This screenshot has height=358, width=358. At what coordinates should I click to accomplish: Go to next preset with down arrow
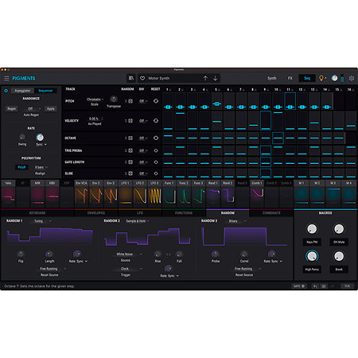click(x=216, y=78)
